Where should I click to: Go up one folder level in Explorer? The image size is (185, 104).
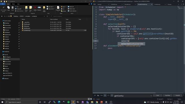[9, 16]
